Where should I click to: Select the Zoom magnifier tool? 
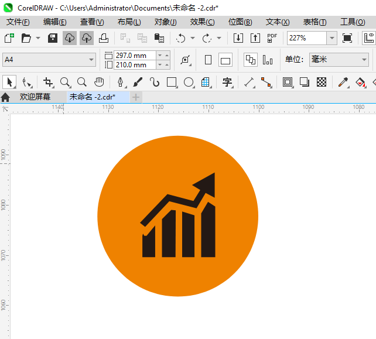(65, 82)
